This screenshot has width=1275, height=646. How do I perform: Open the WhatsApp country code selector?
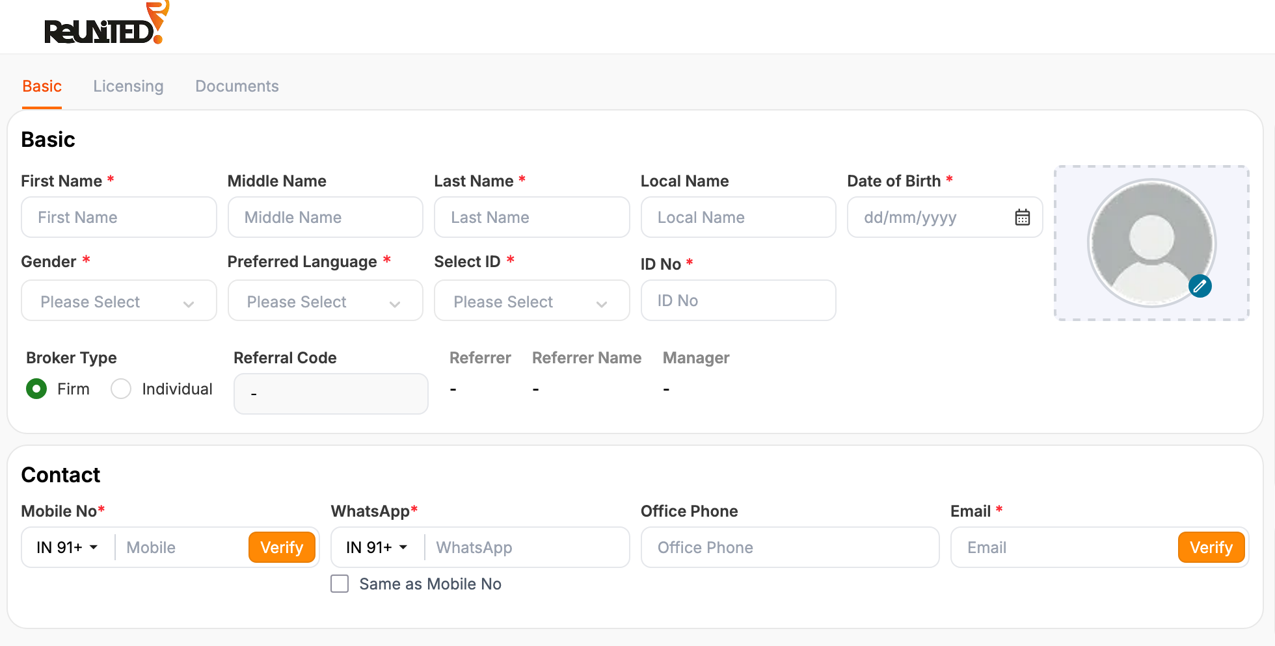(377, 547)
